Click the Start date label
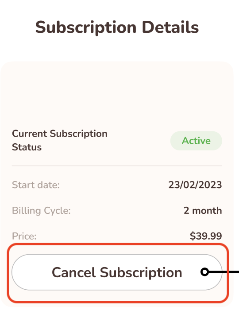 (36, 185)
